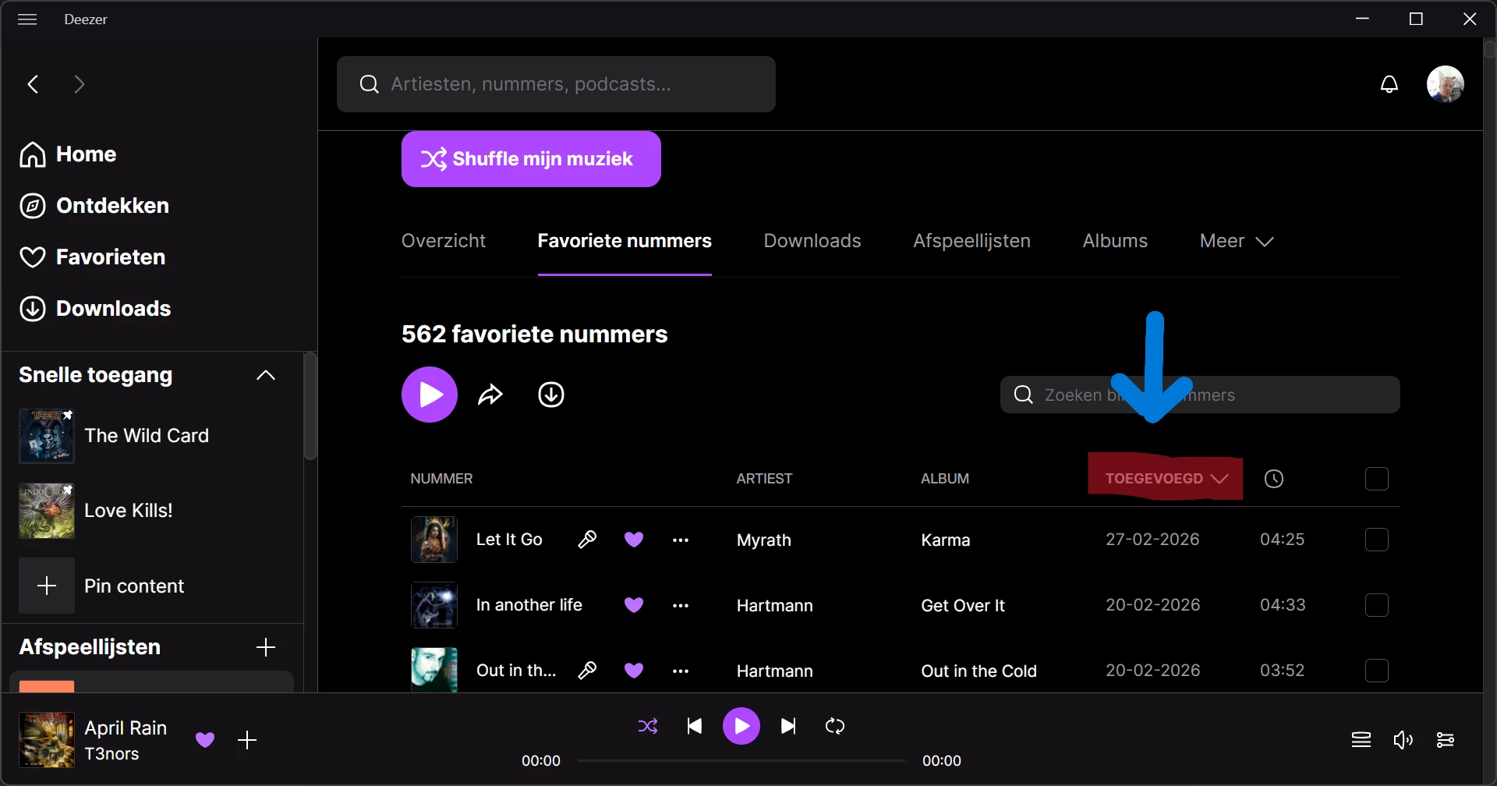Open the hamburger menu
The height and width of the screenshot is (786, 1497).
click(27, 19)
